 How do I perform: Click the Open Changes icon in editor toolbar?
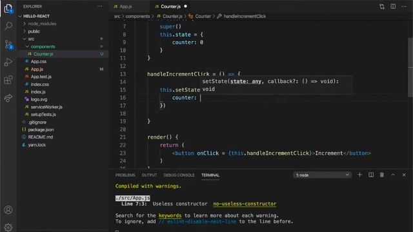pyautogui.click(x=382, y=6)
